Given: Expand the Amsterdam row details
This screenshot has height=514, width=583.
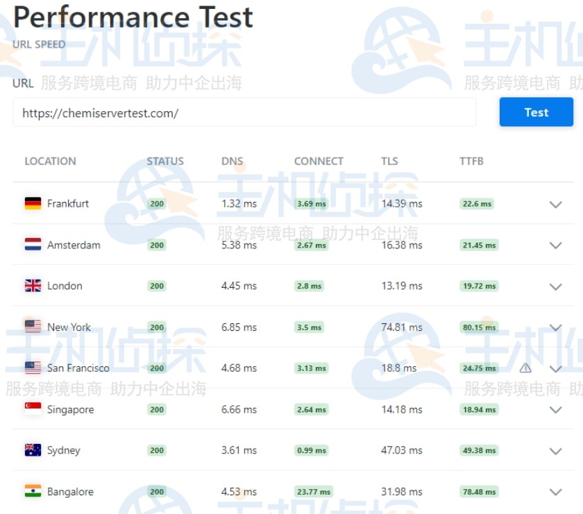Looking at the screenshot, I should (x=555, y=246).
